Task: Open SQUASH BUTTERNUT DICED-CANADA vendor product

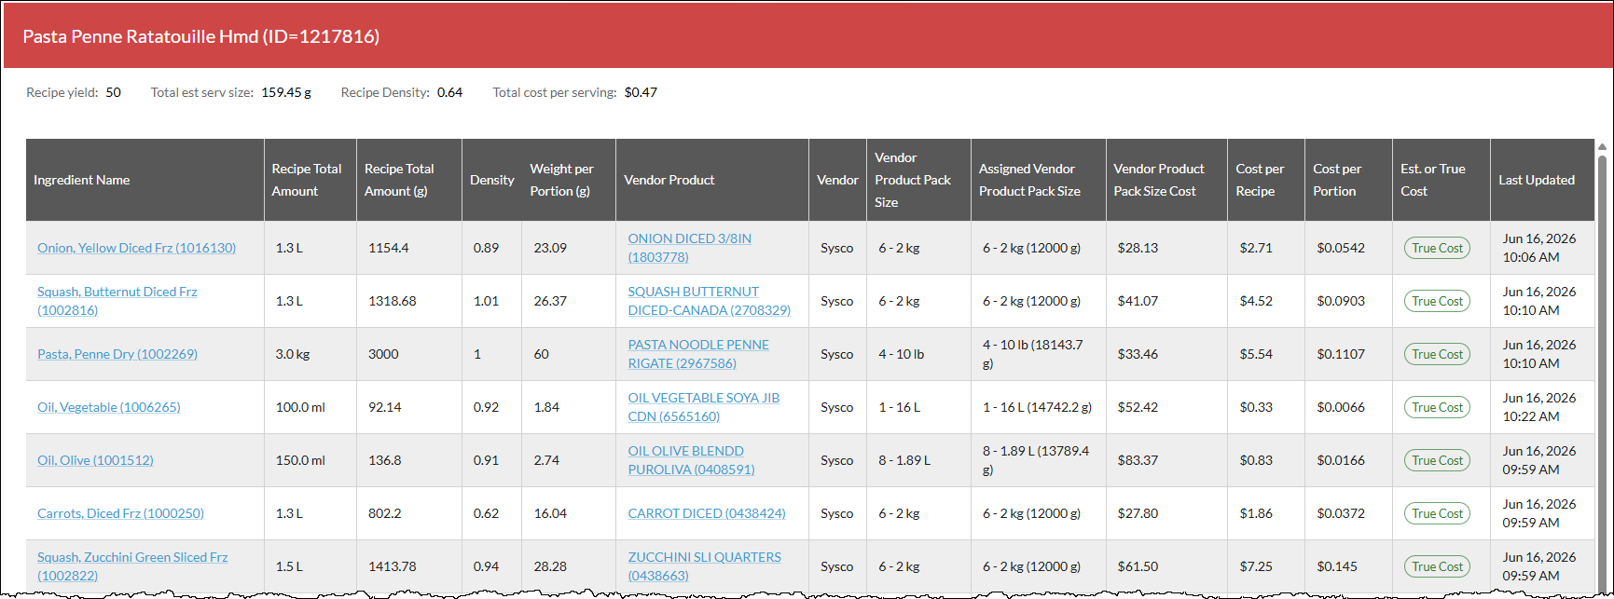Action: pyautogui.click(x=709, y=301)
